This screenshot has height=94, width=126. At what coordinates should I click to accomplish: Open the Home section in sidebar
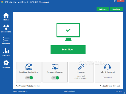6,17
